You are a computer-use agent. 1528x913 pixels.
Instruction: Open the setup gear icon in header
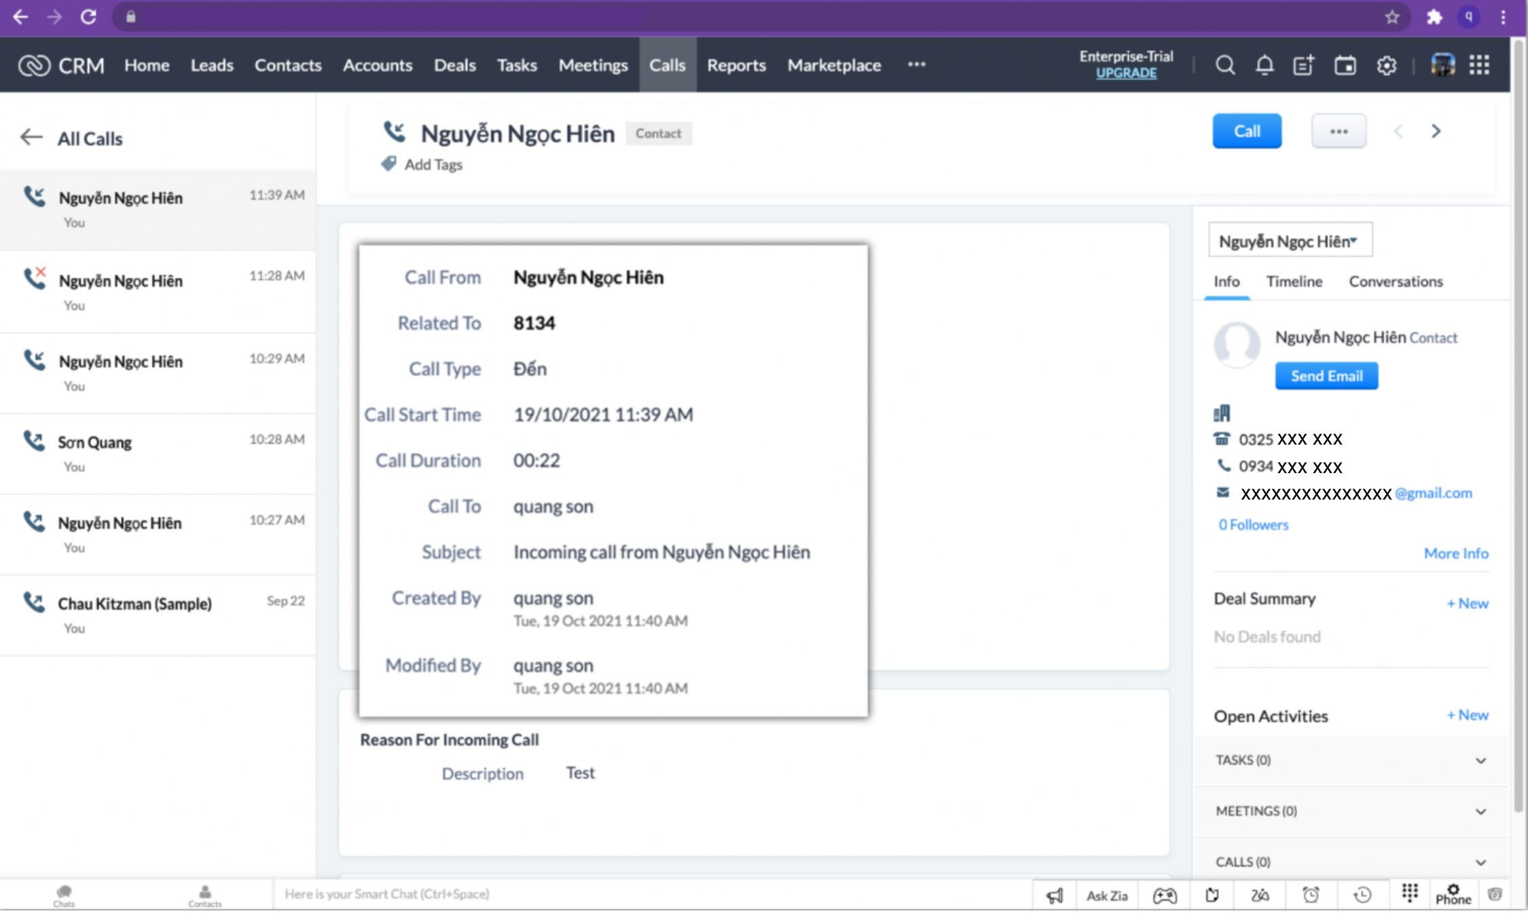click(1386, 65)
